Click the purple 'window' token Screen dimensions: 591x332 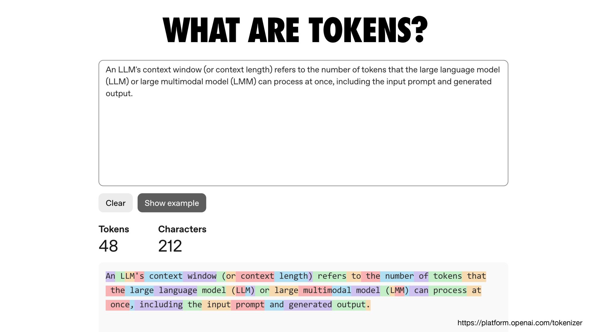[199, 276]
